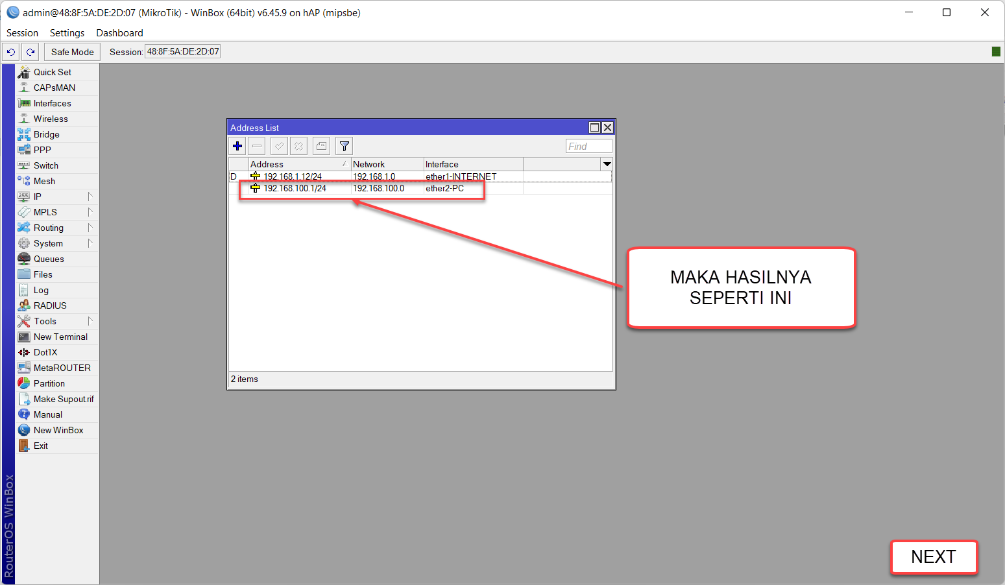This screenshot has height=585, width=1005.
Task: Expand the Tools submenu
Action: pos(57,321)
